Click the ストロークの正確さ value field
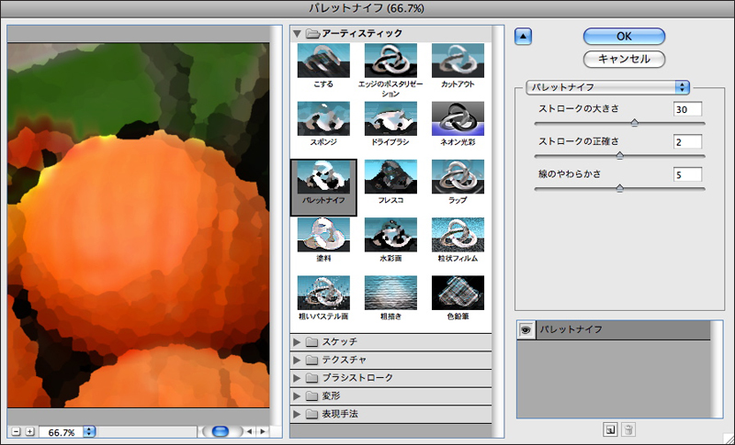735x445 pixels. click(x=687, y=142)
